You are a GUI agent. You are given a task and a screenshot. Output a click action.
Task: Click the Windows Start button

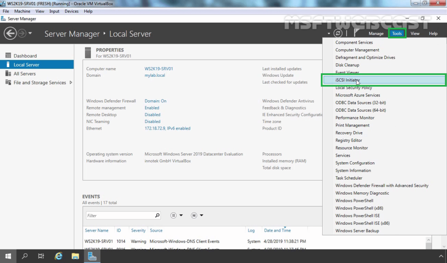coord(8,256)
